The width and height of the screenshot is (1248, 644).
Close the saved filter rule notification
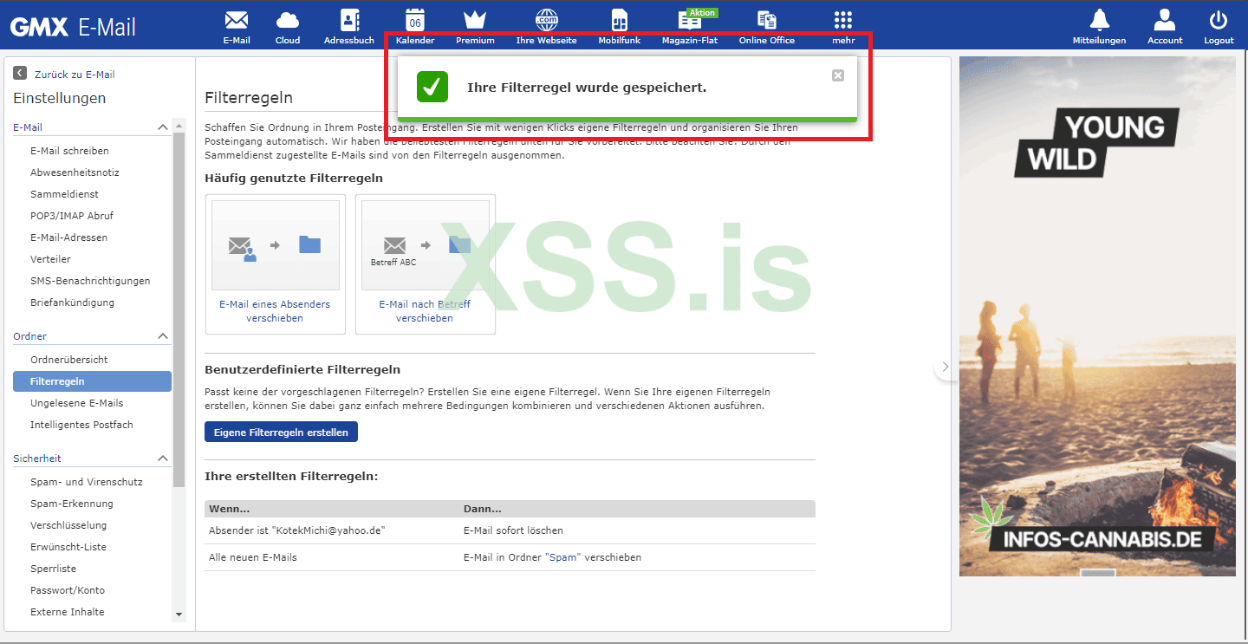pyautogui.click(x=838, y=75)
